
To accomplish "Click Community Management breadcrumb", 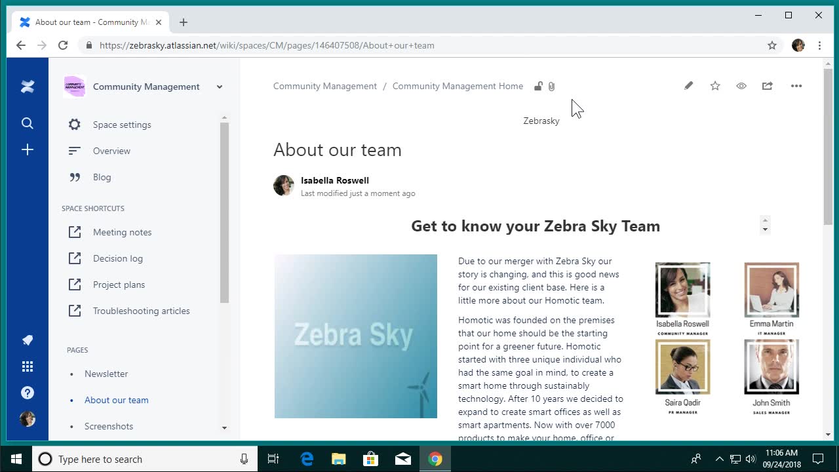I will [x=325, y=86].
